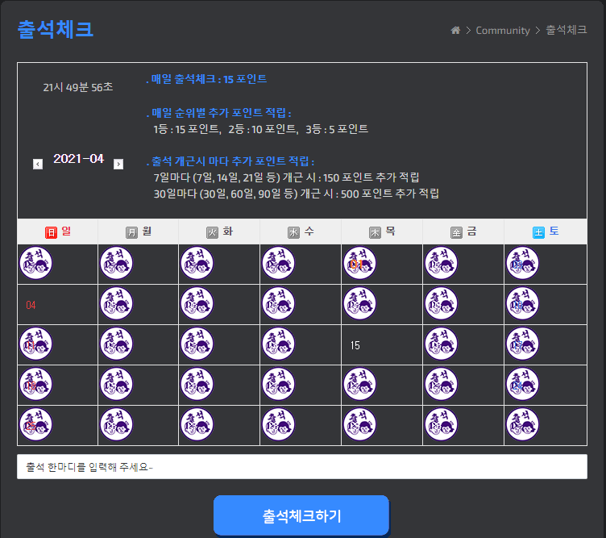
Task: Click the 木 Thursday header icon
Action: [x=375, y=232]
